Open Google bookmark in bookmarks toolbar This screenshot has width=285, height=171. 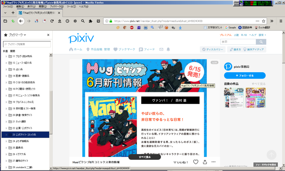[230, 27]
